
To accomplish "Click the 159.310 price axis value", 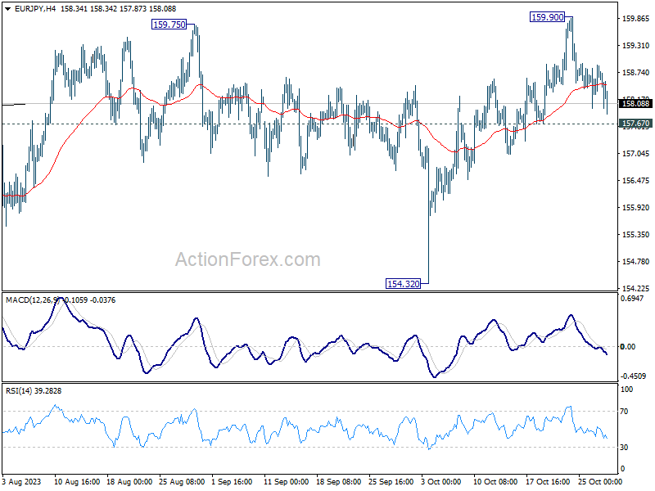I will (636, 46).
